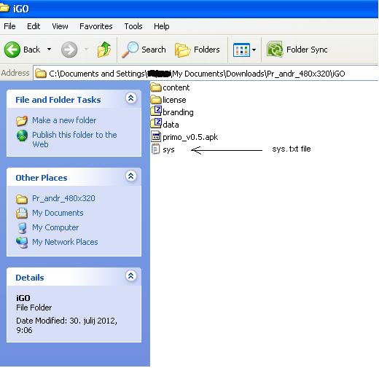Click inside the Address bar path
Screen dimensions: 379x368
[206, 73]
